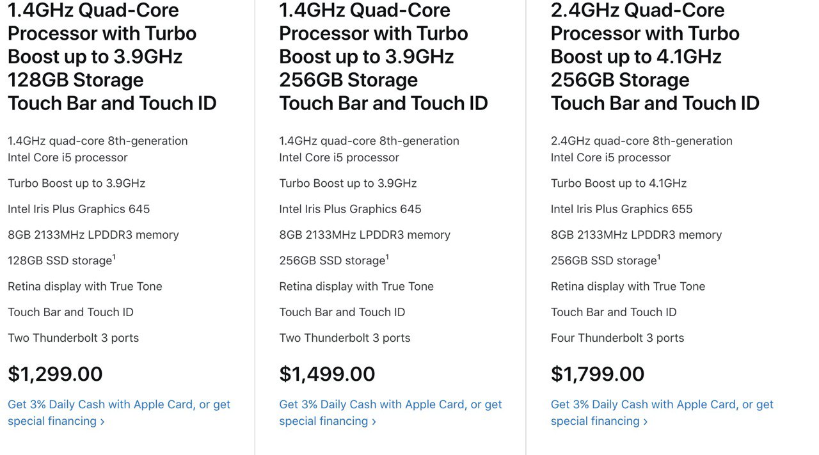Click the Four Thunderbolt 3 ports line
819x455 pixels.
click(617, 338)
